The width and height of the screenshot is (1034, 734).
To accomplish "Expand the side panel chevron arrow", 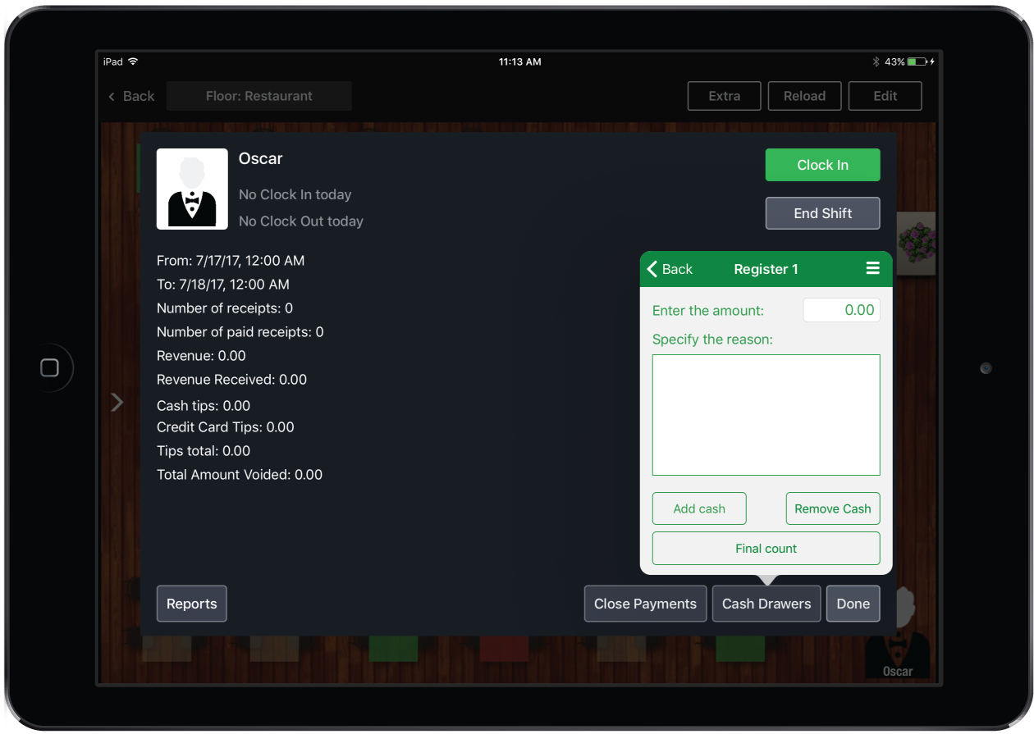I will pyautogui.click(x=117, y=402).
